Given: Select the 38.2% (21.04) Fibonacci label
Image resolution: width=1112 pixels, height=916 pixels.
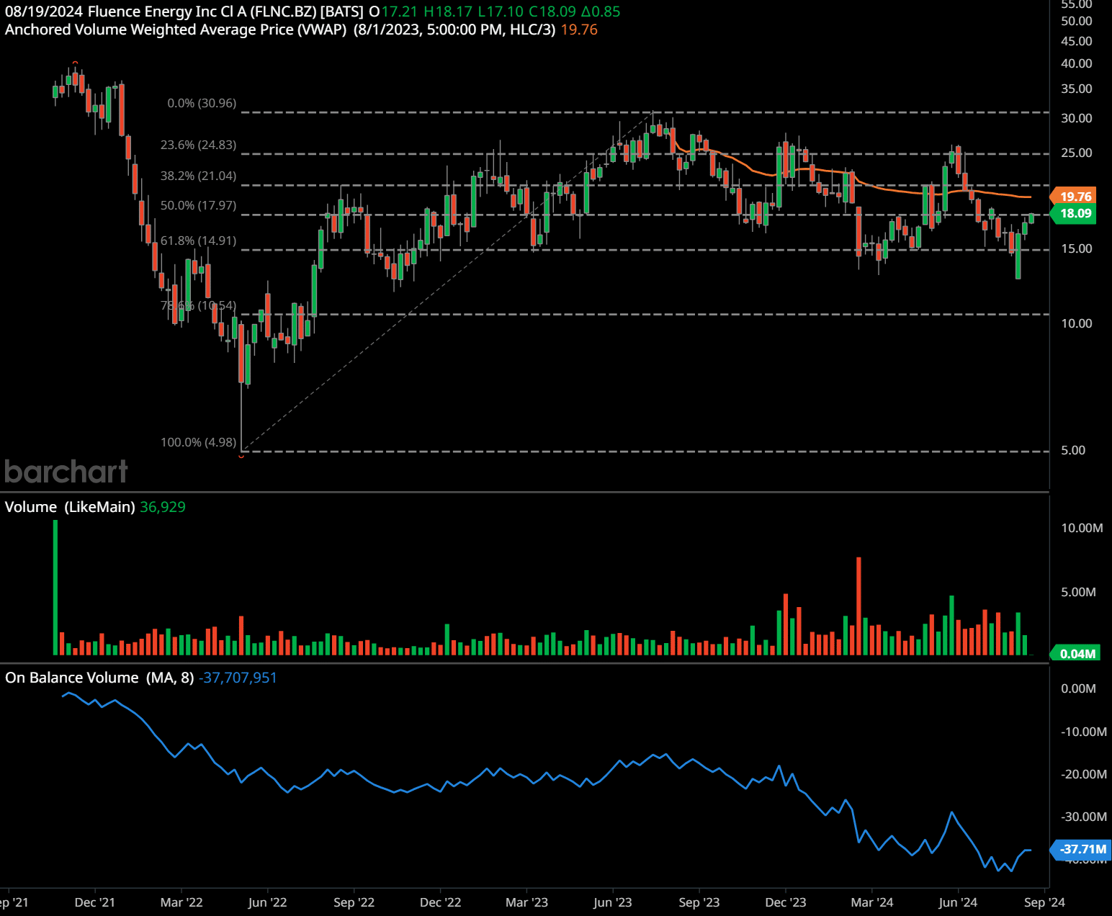Looking at the screenshot, I should 198,176.
